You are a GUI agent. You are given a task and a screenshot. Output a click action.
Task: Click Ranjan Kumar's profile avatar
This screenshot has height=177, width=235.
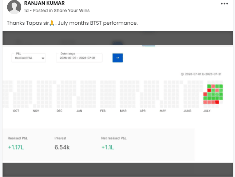[14, 7]
